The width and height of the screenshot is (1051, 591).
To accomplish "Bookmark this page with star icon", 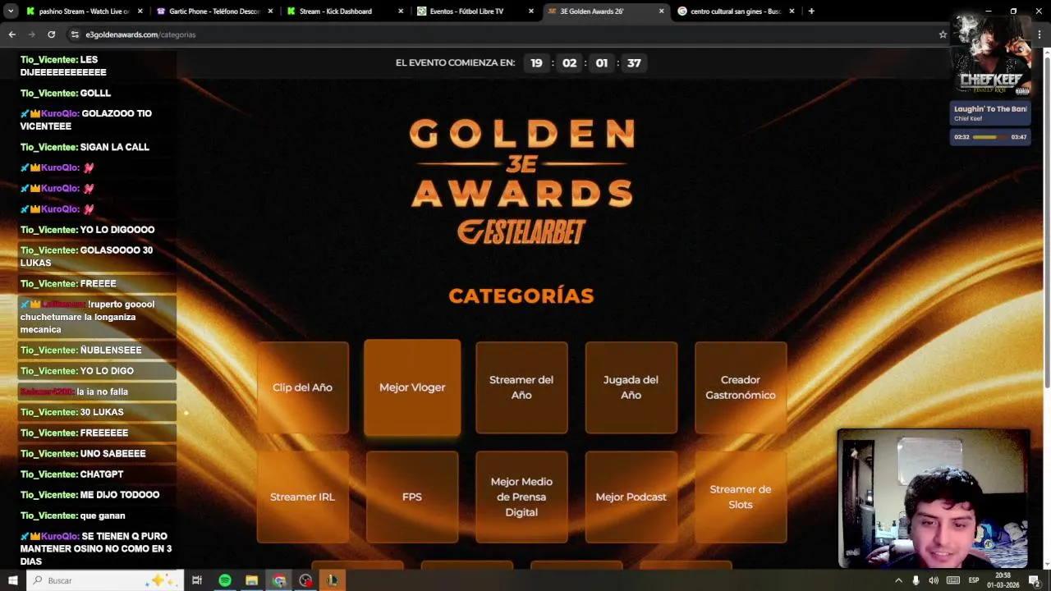I will (x=943, y=34).
